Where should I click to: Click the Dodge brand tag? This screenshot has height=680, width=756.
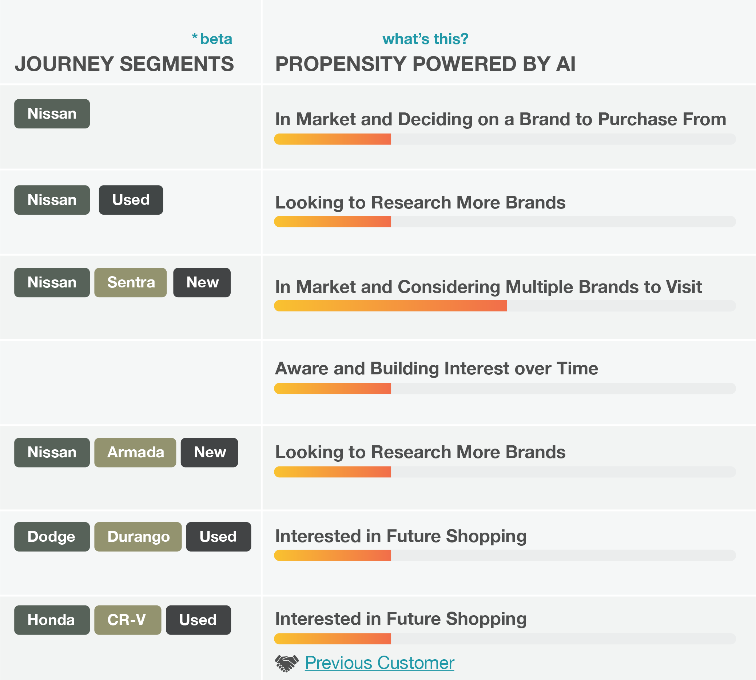coord(52,537)
